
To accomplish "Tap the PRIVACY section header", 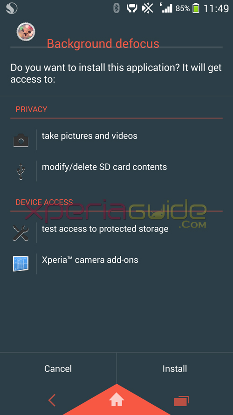I will [31, 109].
